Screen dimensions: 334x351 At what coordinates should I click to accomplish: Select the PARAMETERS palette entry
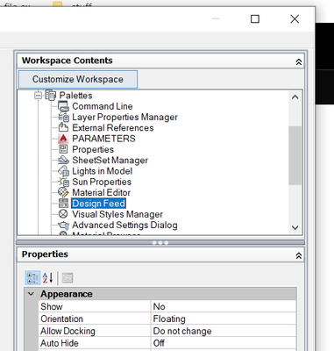click(103, 139)
